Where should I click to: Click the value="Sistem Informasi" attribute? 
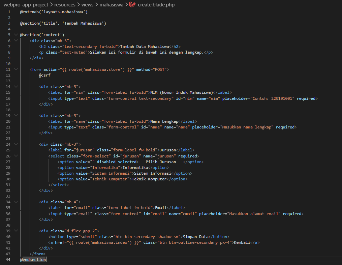click(x=104, y=173)
